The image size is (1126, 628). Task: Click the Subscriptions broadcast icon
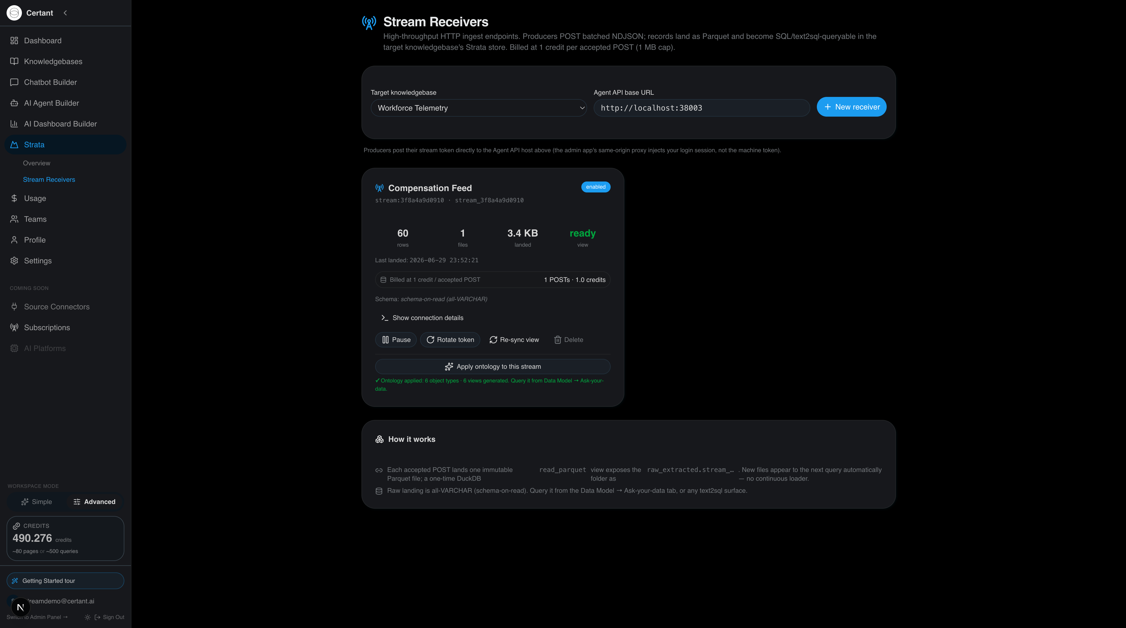14,327
